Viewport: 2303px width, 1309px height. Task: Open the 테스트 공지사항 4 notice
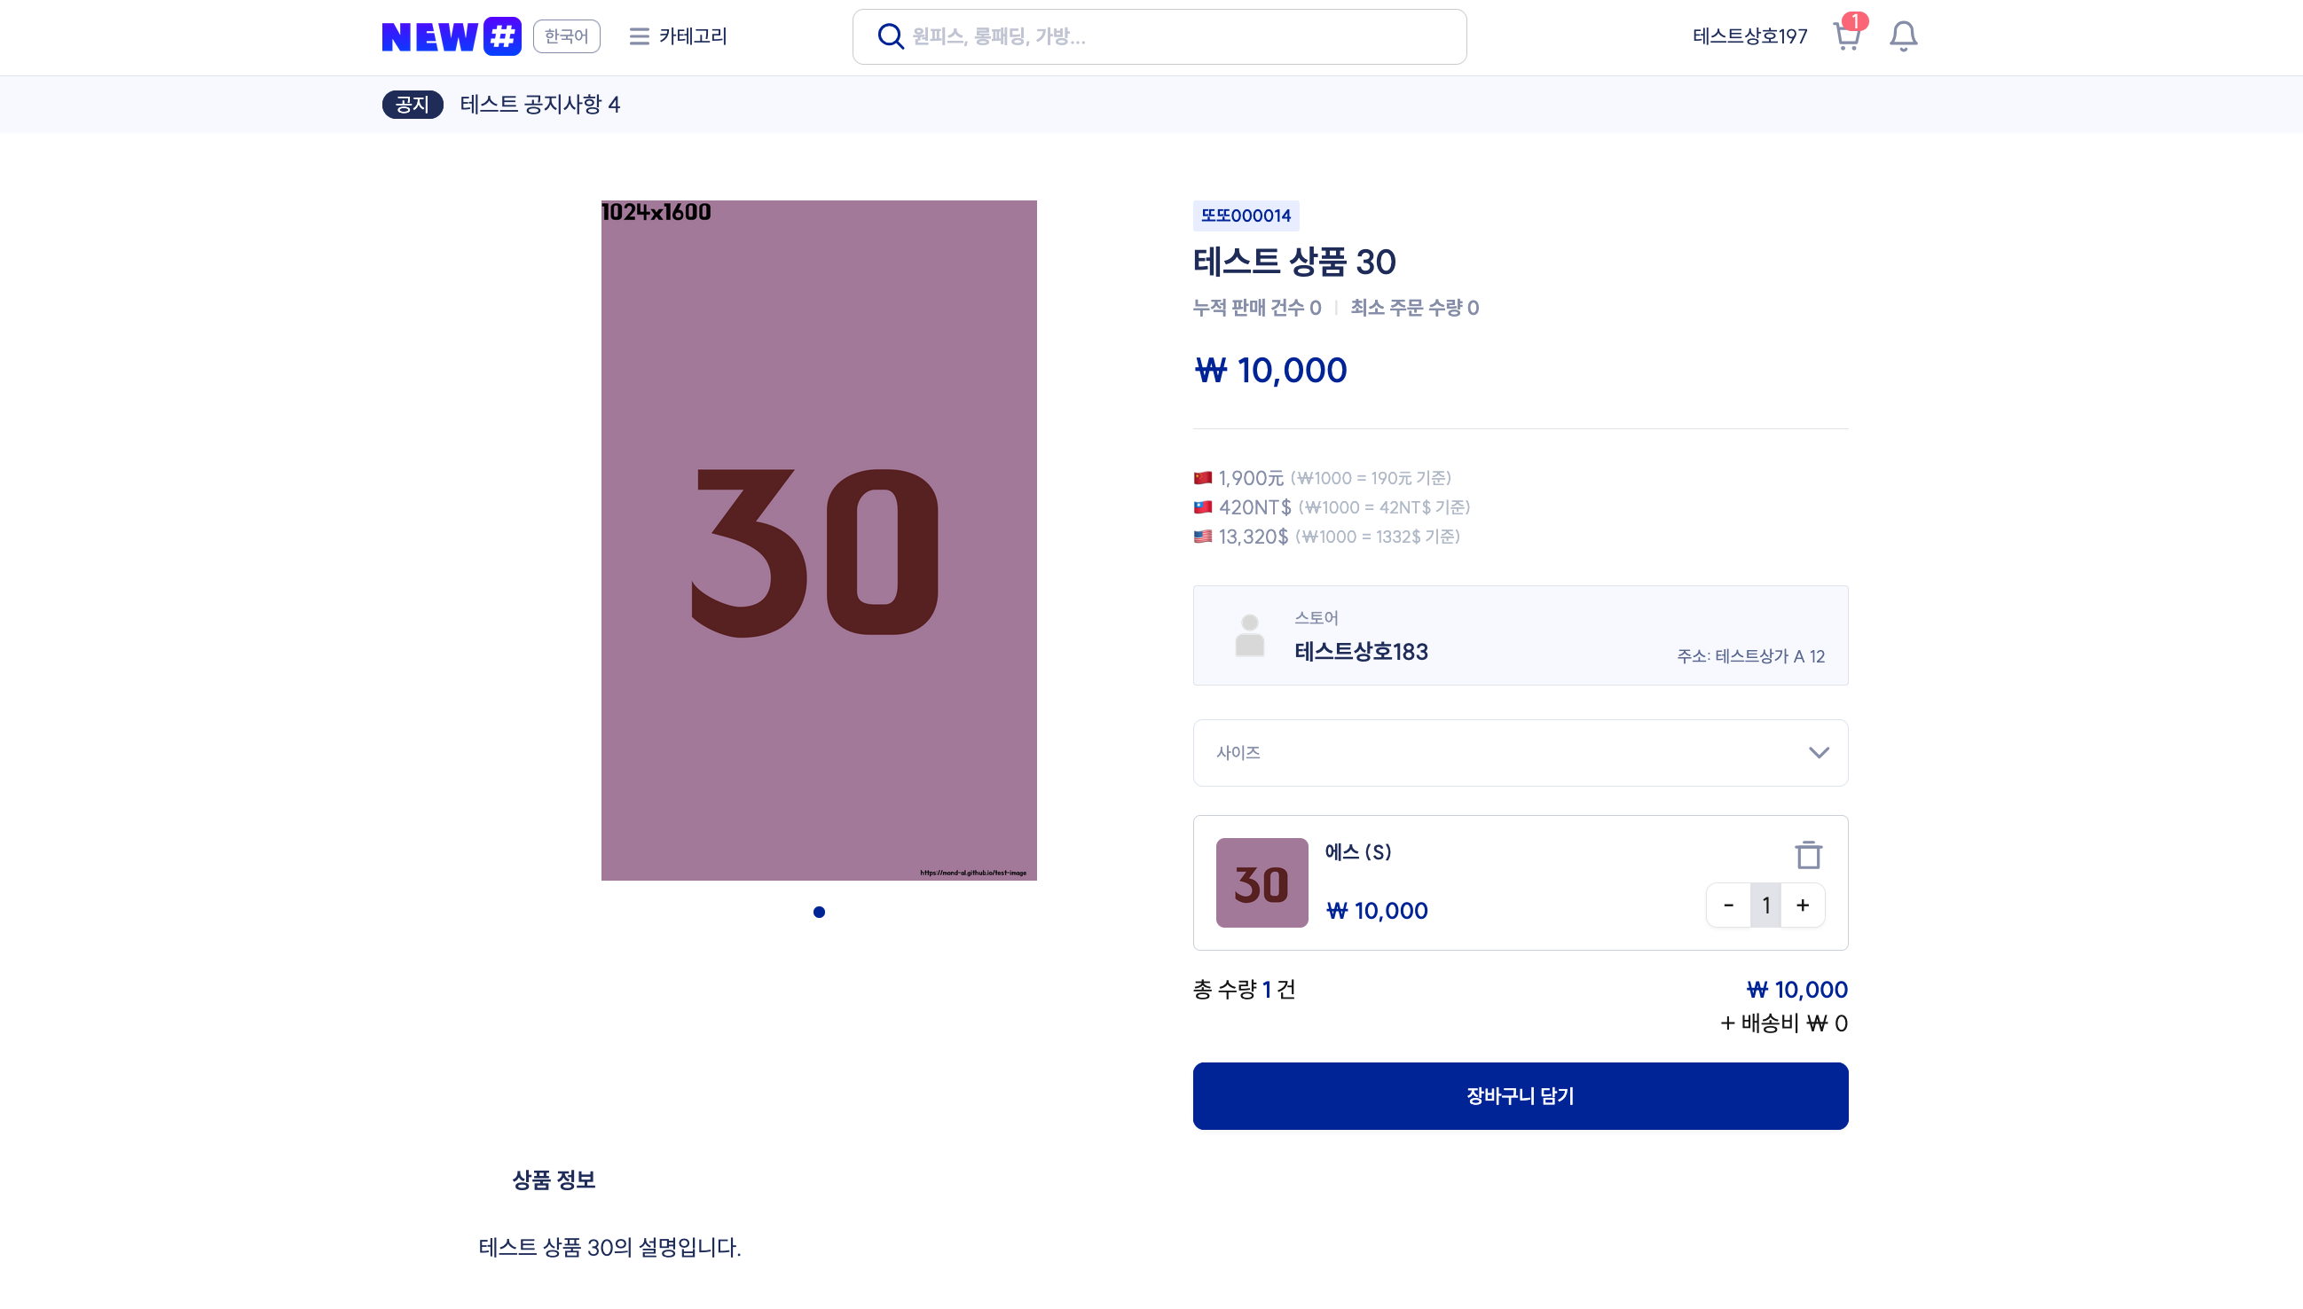coord(539,106)
